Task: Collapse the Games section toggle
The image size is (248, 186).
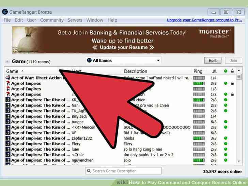Action: [7, 61]
